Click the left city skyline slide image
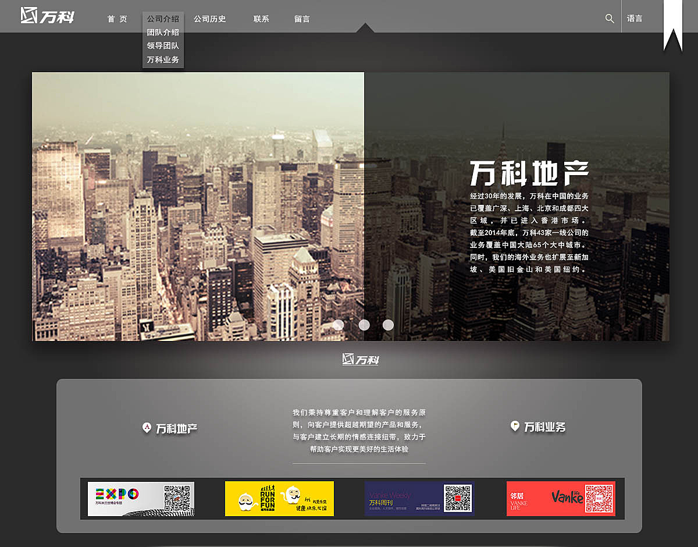698x547 pixels. click(x=198, y=207)
